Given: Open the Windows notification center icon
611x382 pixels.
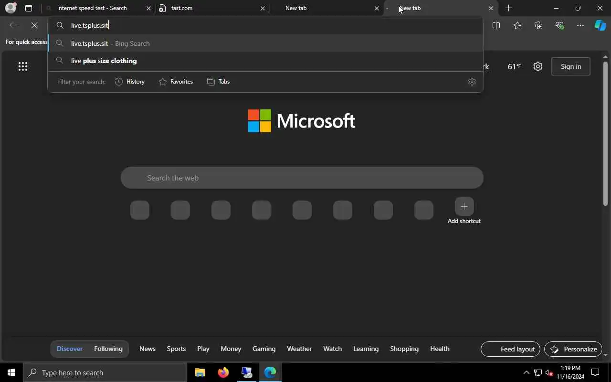Looking at the screenshot, I should [x=596, y=372].
